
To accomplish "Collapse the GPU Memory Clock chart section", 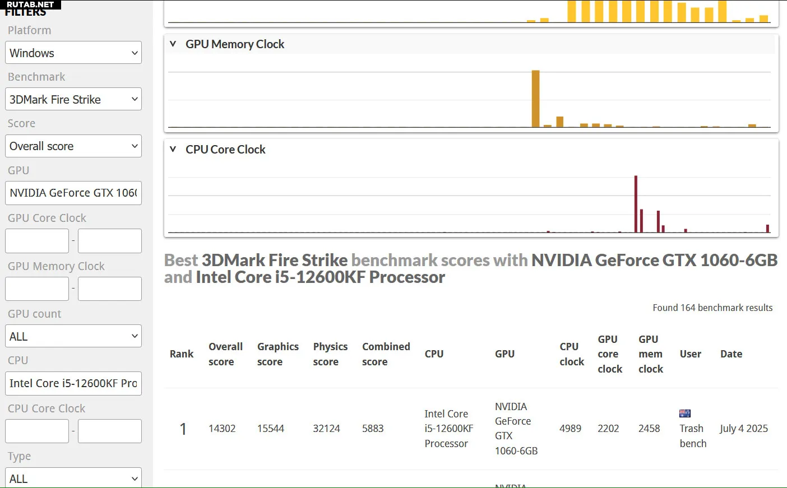I will pyautogui.click(x=173, y=44).
